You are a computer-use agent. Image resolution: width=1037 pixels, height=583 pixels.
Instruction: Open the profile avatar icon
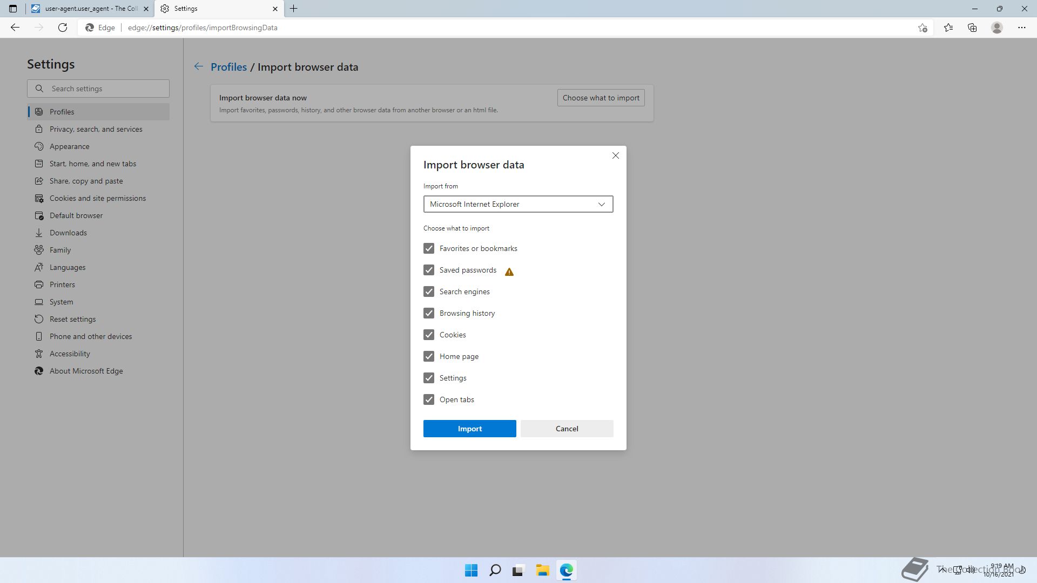coord(997,28)
